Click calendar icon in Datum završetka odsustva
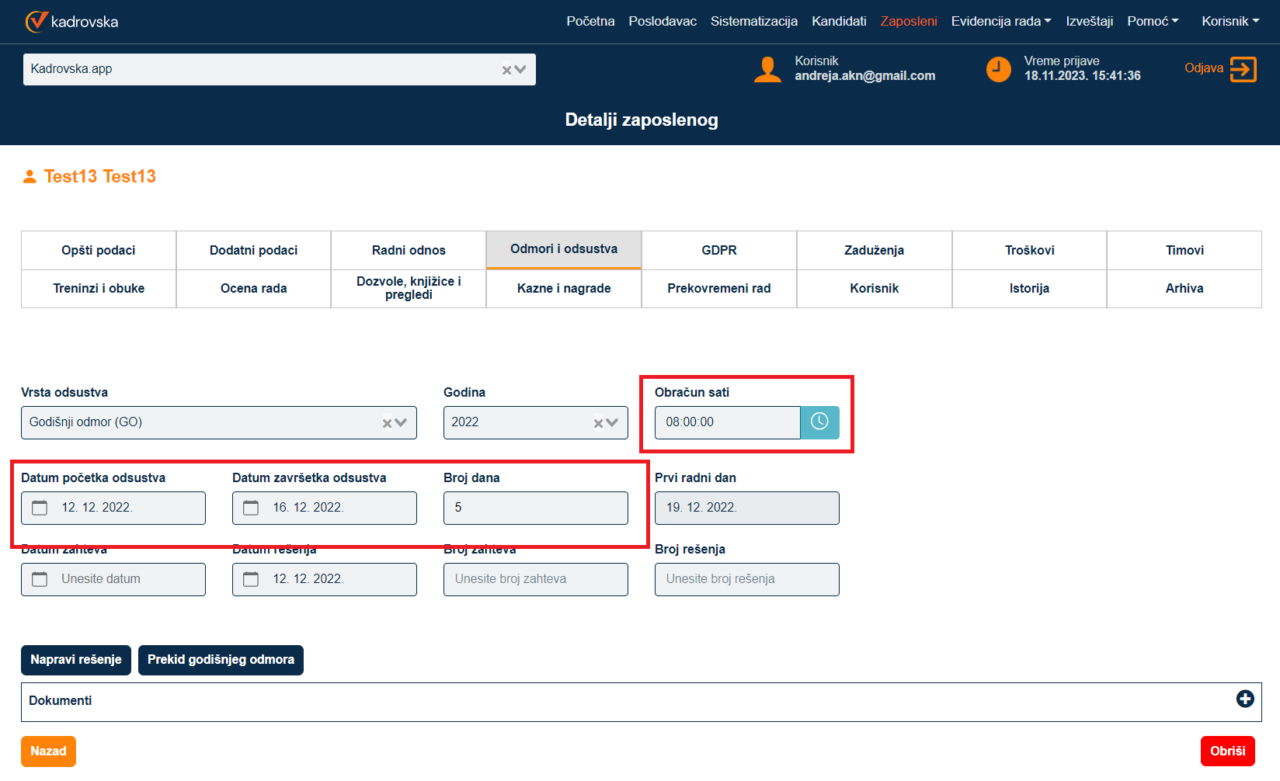The image size is (1280, 781). point(251,508)
